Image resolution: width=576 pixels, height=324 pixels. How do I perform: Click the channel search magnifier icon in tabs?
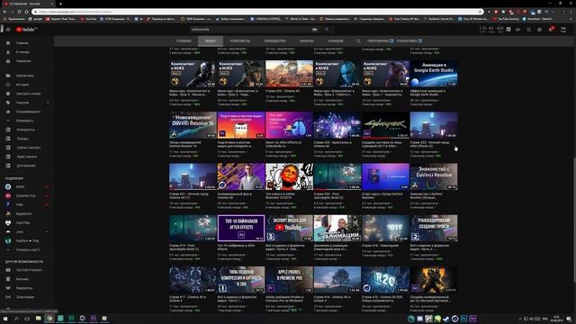click(x=358, y=41)
